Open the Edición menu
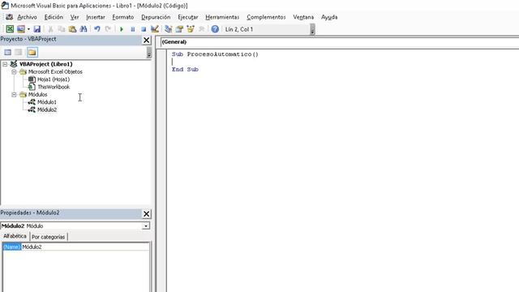519x292 pixels. coord(54,17)
